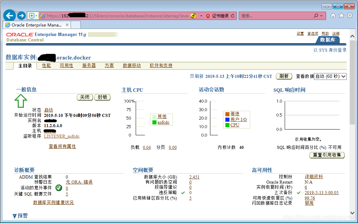Image resolution: width=358 pixels, height=223 pixels.
Task: Click the 首选项 link
Action: tap(313, 33)
